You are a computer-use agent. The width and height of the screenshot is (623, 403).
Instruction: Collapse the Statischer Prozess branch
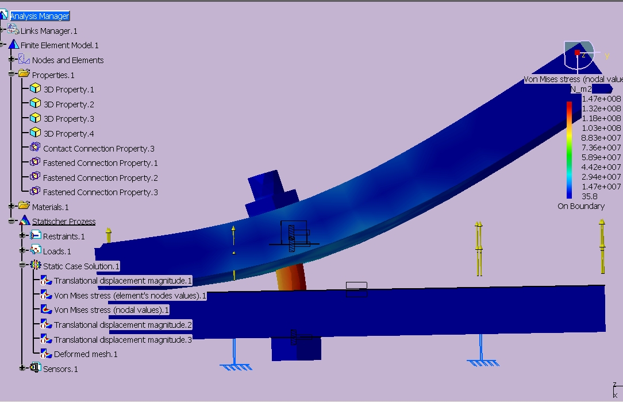12,221
